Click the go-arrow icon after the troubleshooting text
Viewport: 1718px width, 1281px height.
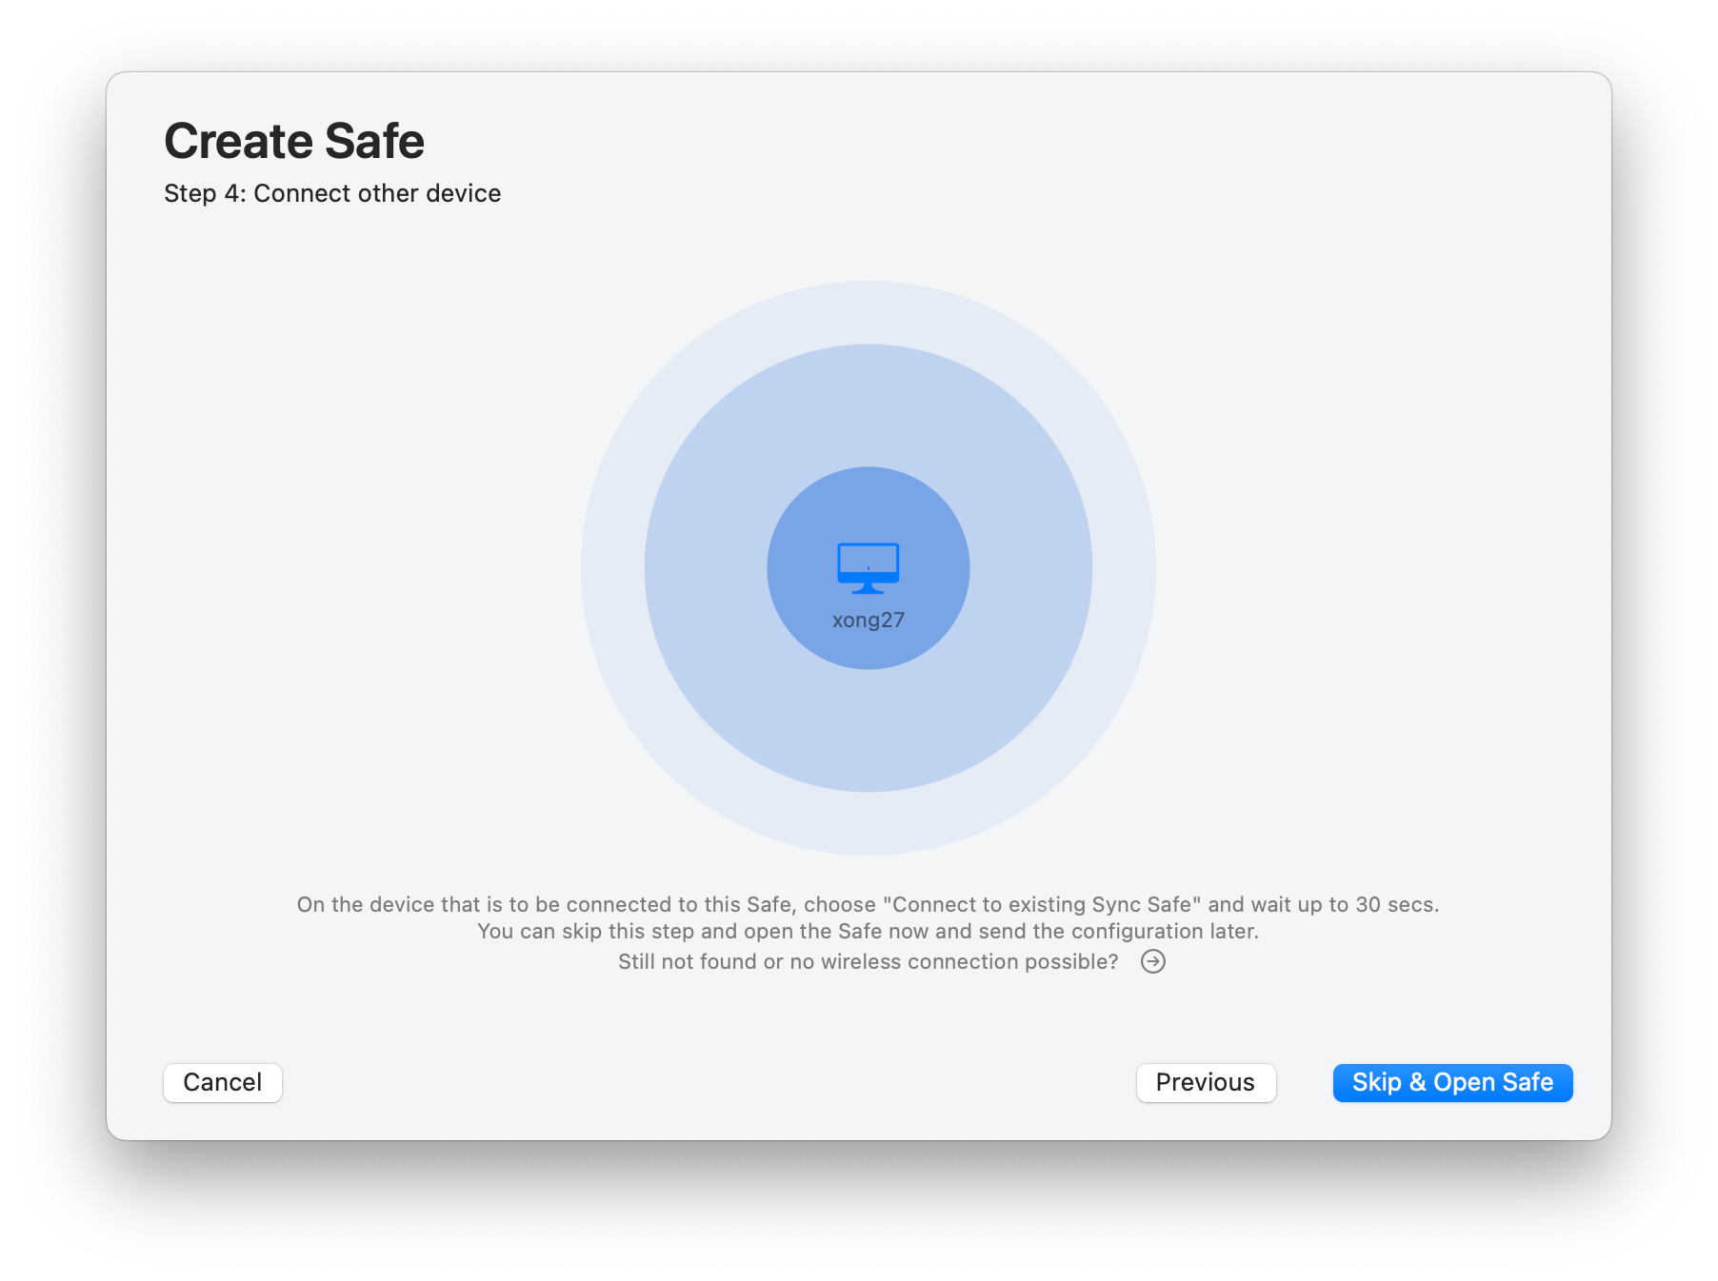pyautogui.click(x=1153, y=961)
